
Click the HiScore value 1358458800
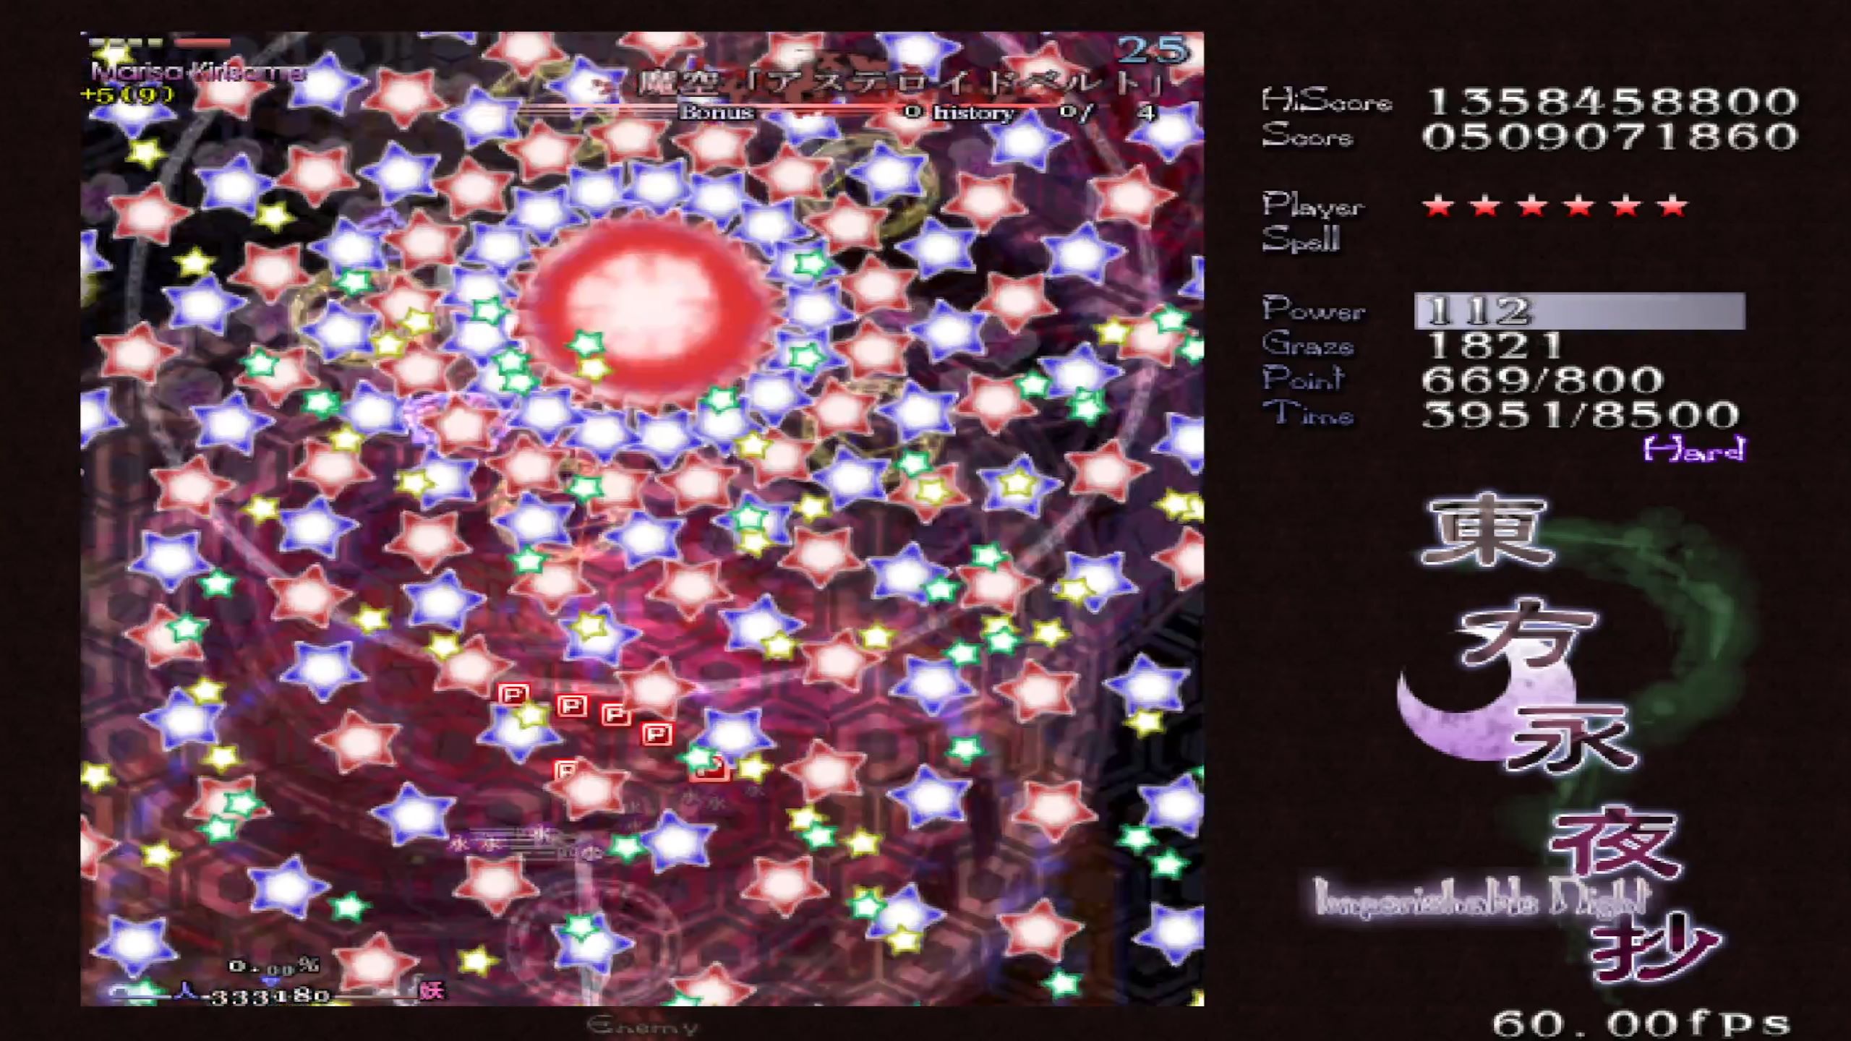[x=1612, y=101]
